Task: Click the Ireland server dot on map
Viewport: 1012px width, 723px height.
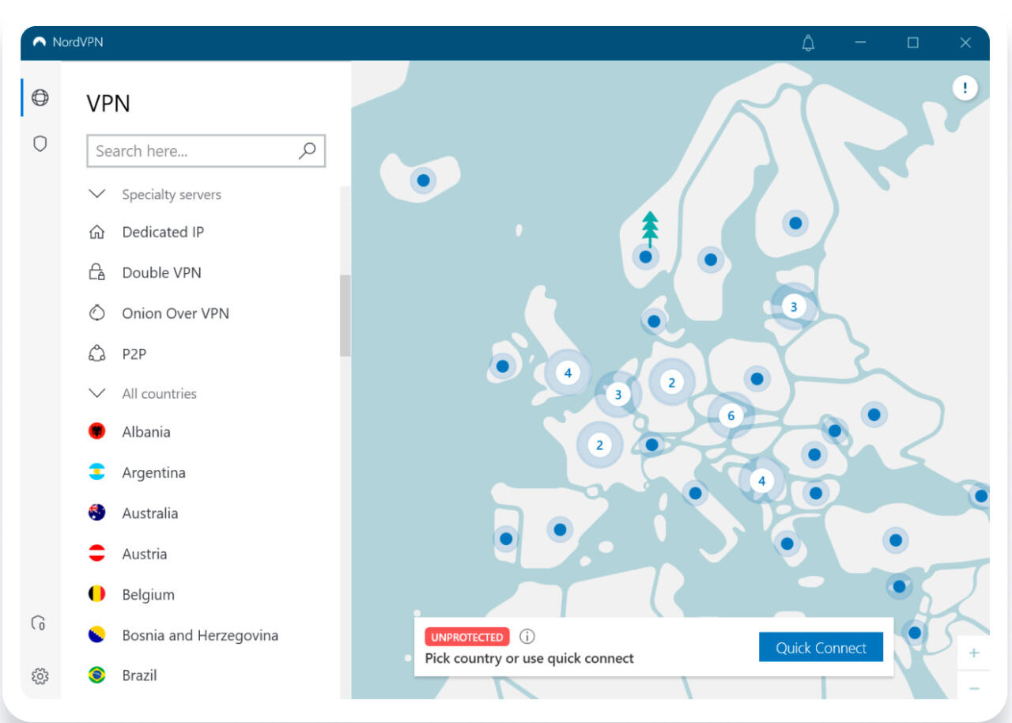Action: (502, 366)
